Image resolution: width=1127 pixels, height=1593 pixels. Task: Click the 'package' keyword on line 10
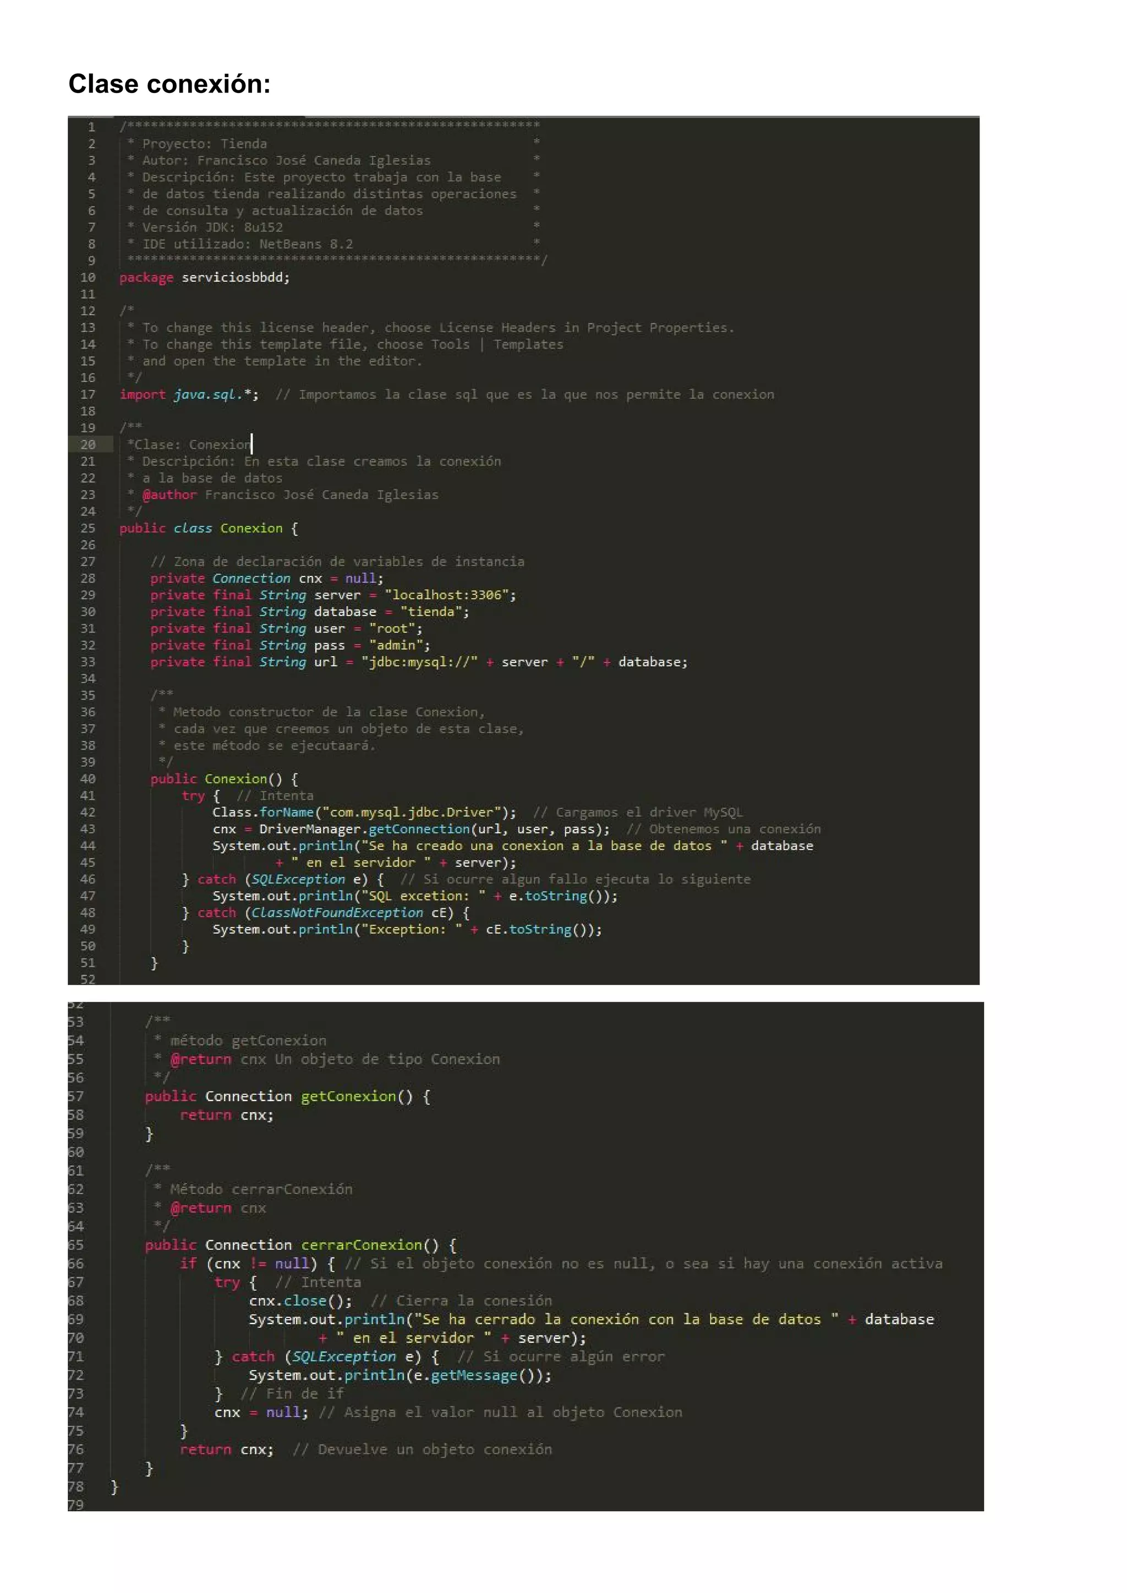pos(146,278)
